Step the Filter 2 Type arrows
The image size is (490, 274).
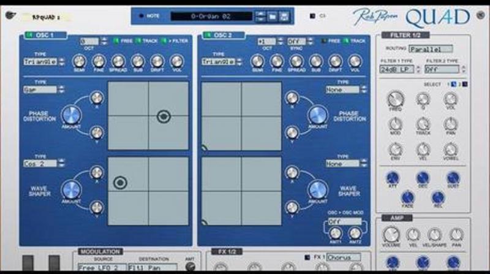[x=464, y=69]
